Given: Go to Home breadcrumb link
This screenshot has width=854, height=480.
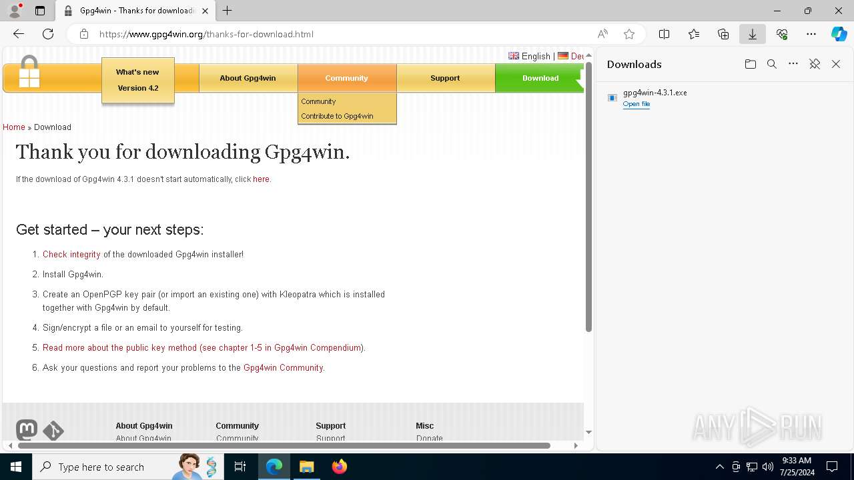Looking at the screenshot, I should [x=14, y=127].
